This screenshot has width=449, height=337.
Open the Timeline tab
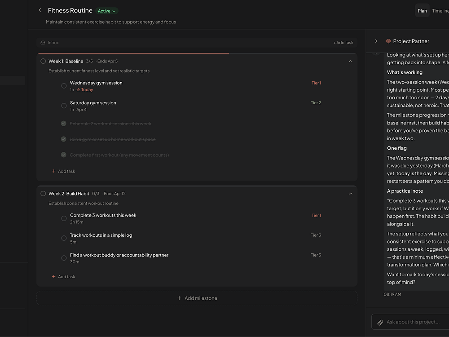(440, 11)
